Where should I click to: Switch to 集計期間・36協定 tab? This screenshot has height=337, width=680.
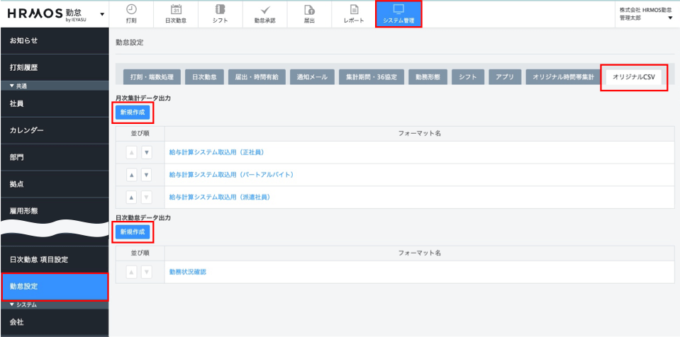pyautogui.click(x=372, y=76)
